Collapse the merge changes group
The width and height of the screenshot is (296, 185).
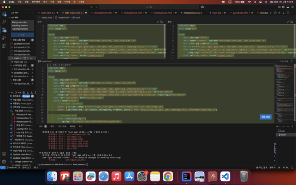pyautogui.click(x=11, y=40)
